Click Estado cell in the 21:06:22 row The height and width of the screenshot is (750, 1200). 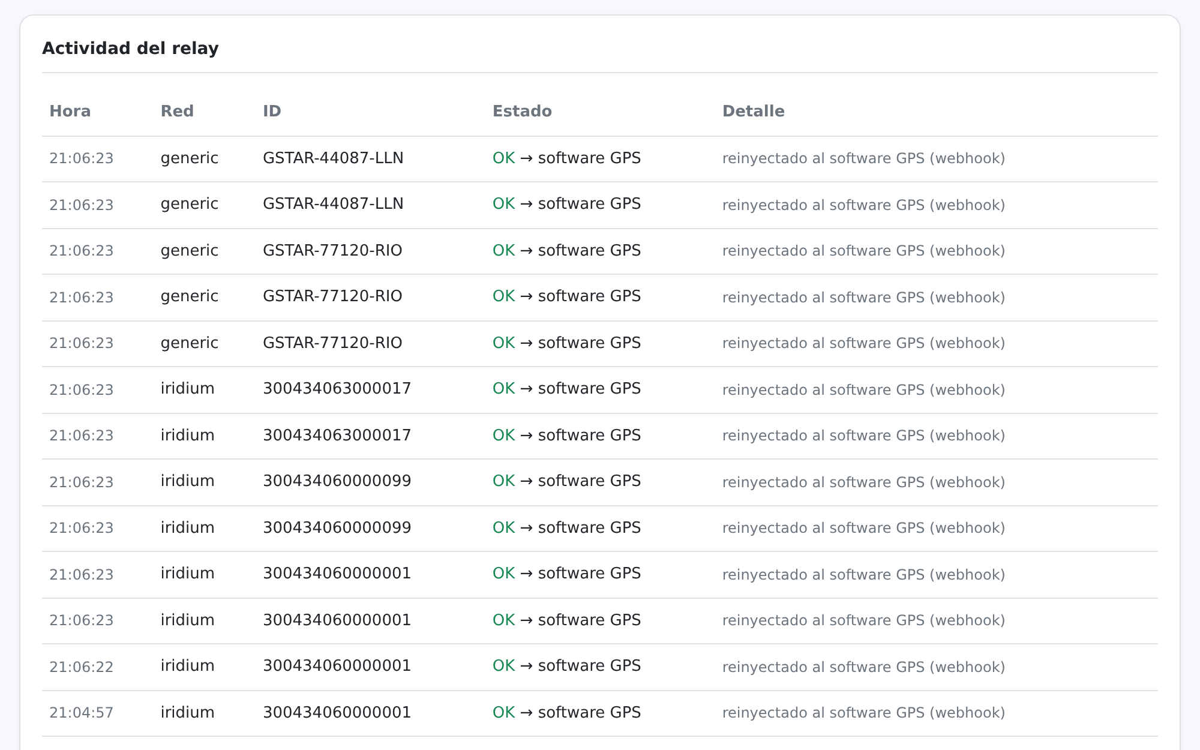click(566, 666)
